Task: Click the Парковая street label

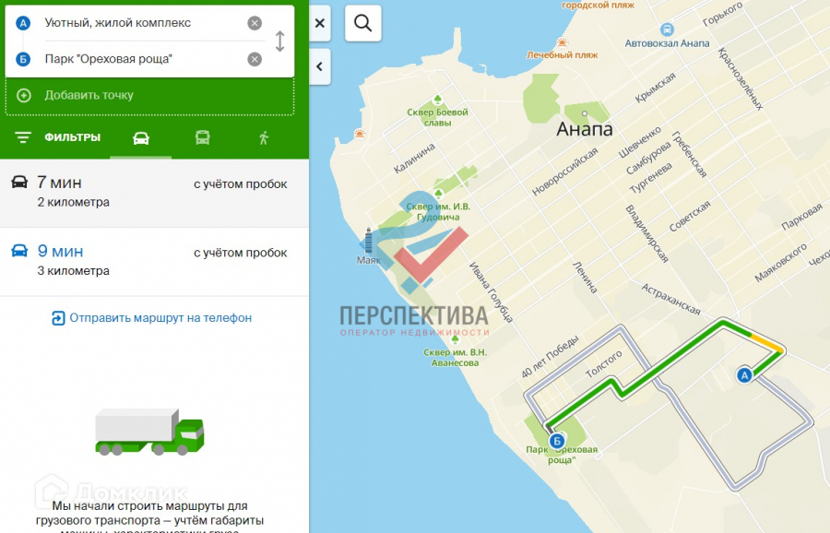Action: 802,217
